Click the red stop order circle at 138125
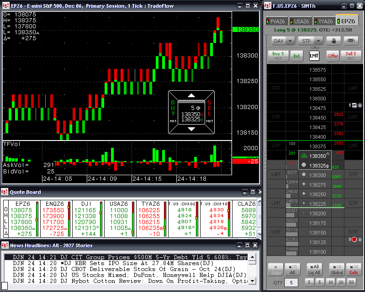The height and width of the screenshot is (292, 365). (x=354, y=239)
